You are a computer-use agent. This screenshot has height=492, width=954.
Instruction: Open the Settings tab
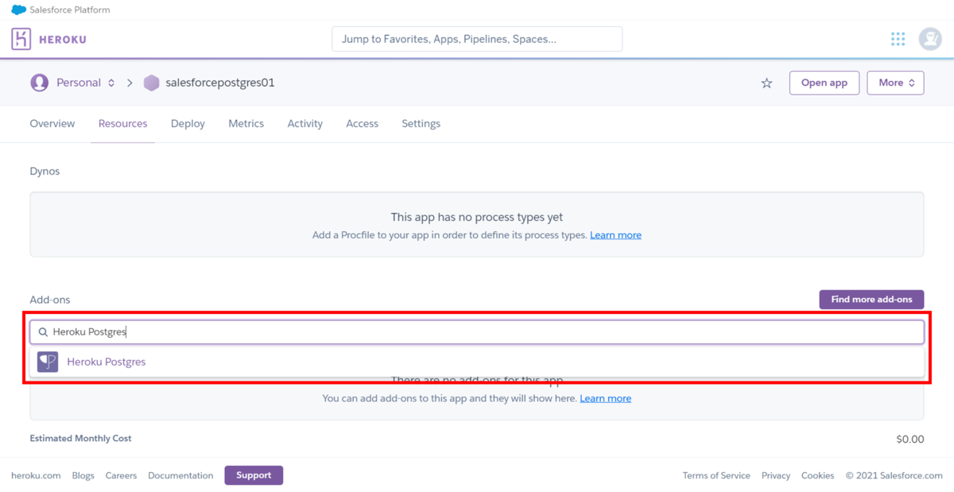421,123
